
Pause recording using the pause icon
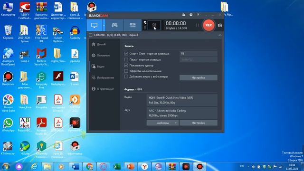tap(197, 25)
